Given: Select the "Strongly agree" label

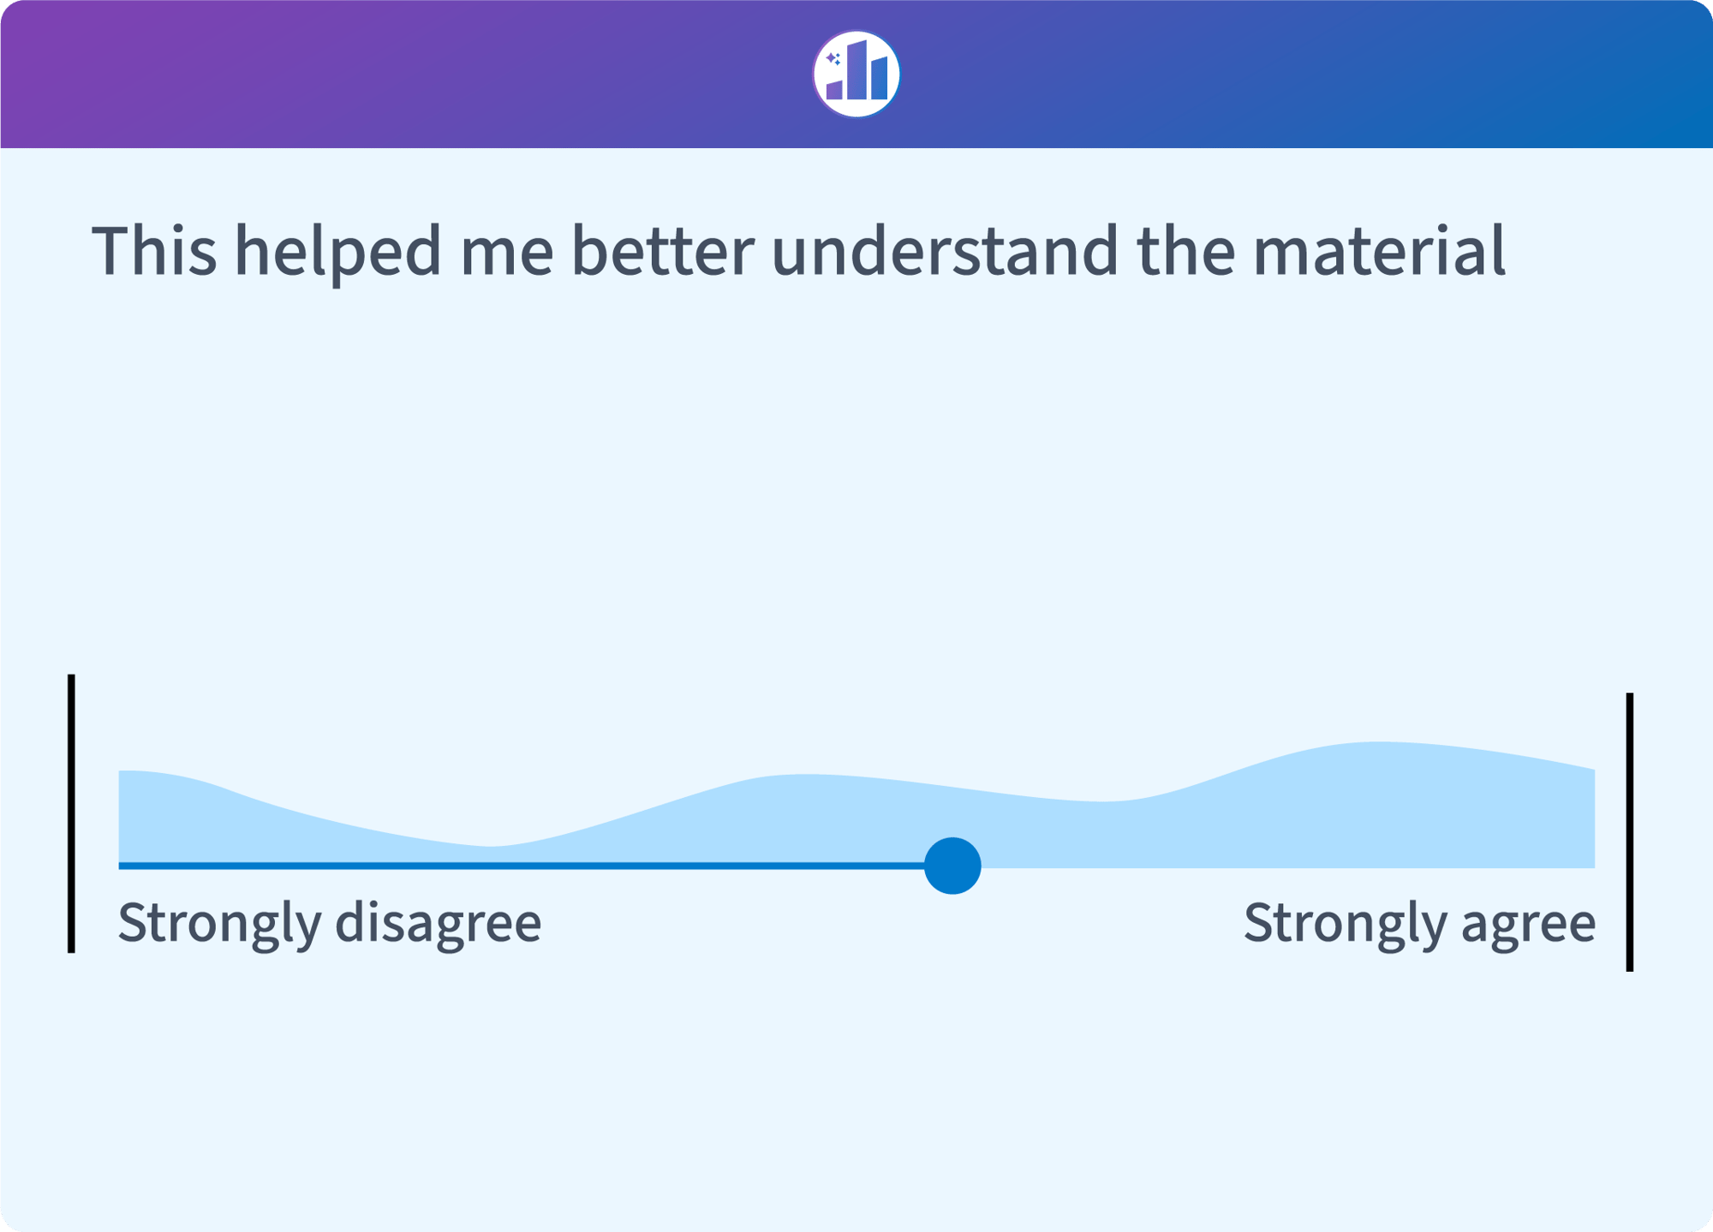Looking at the screenshot, I should pos(1419,923).
